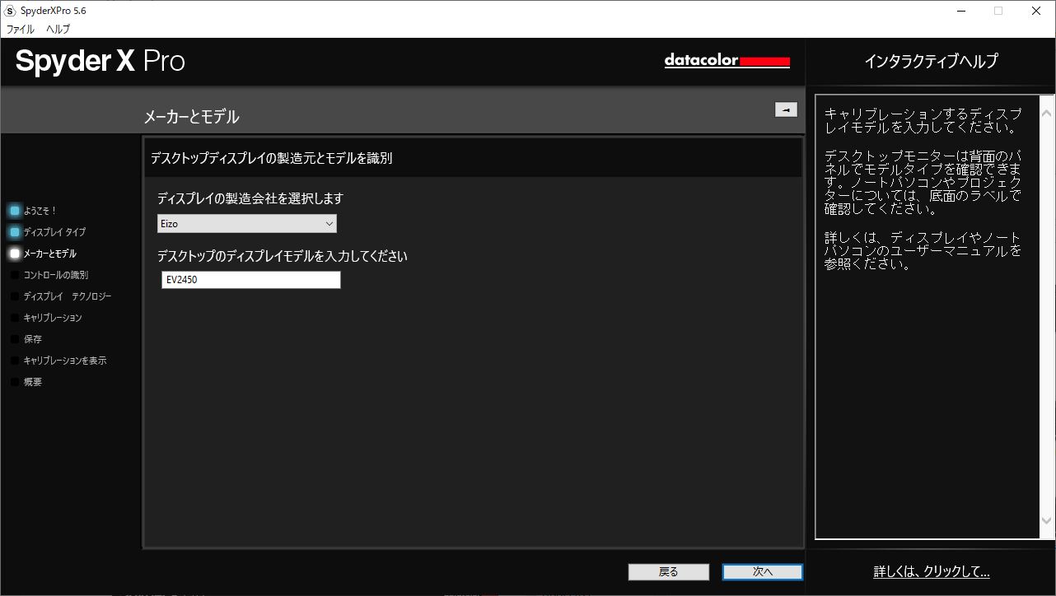The image size is (1056, 596).
Task: Select the メーカーとモデル step indicator
Action: (x=15, y=254)
